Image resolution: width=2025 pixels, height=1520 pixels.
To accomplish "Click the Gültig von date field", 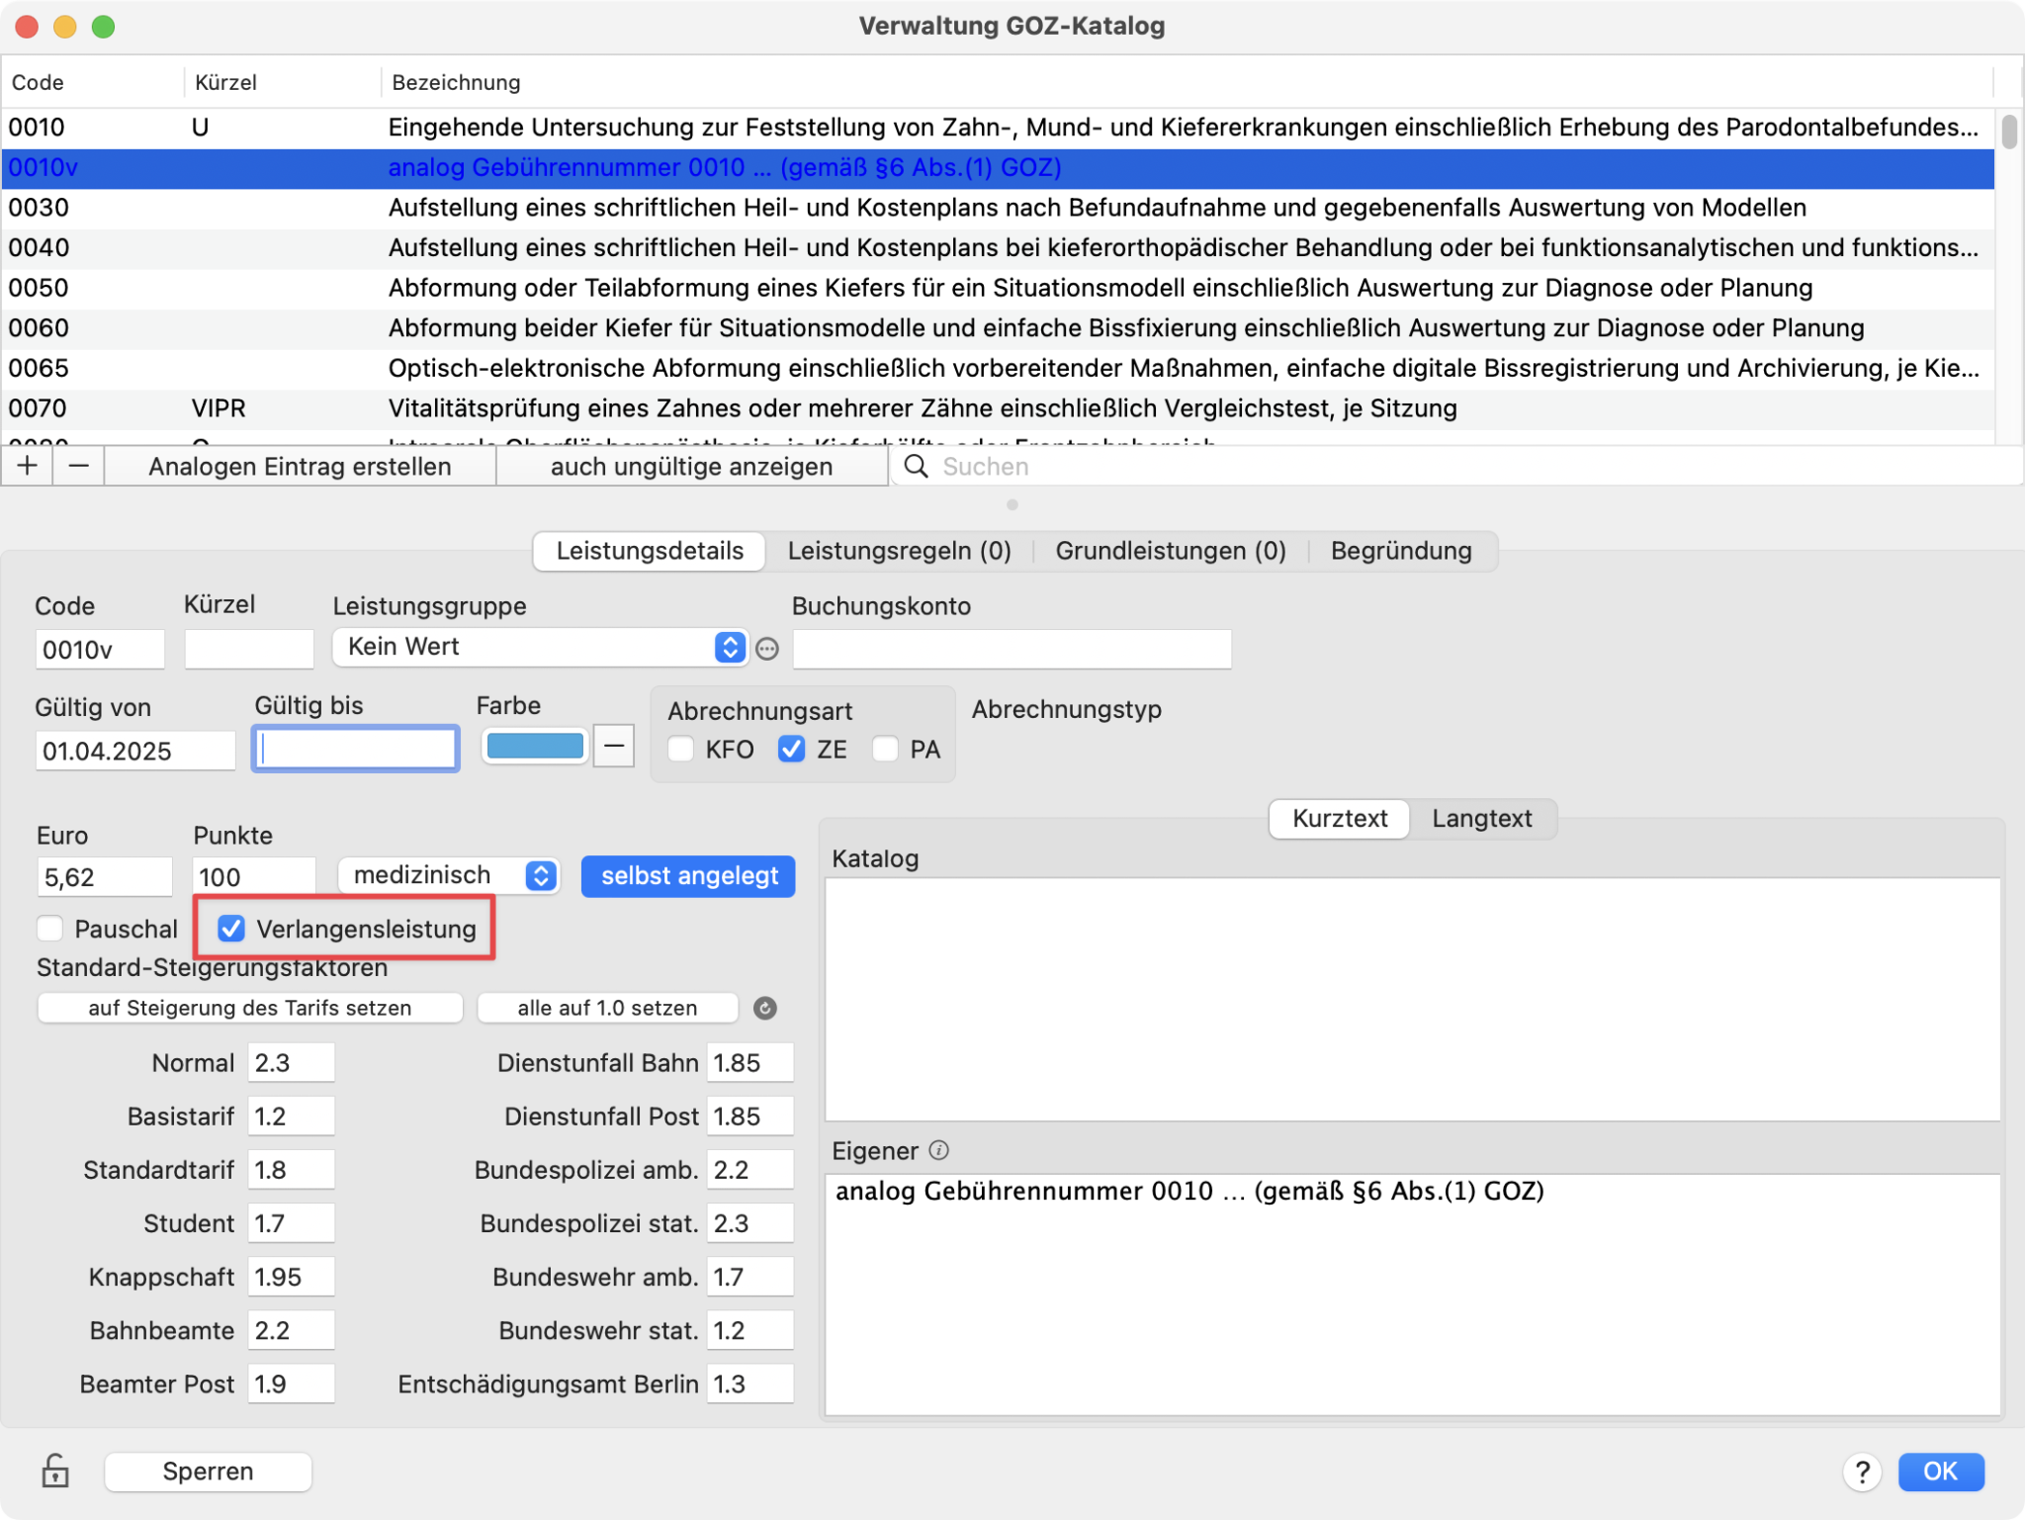I will tap(135, 751).
